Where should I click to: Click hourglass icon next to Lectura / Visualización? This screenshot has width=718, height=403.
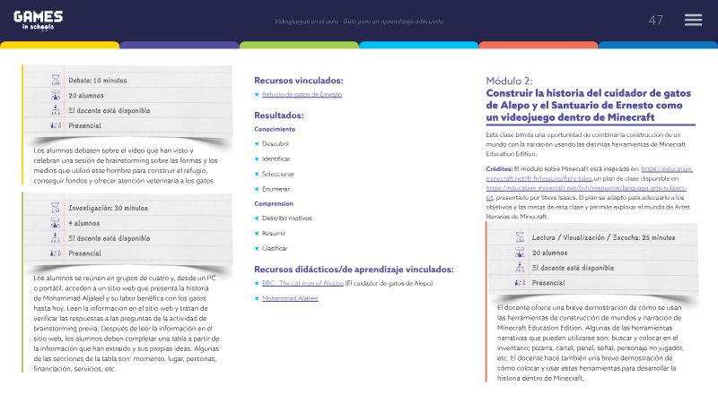(520, 237)
